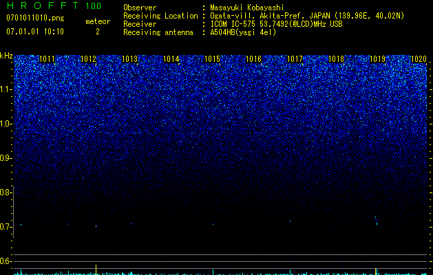This screenshot has height=275, width=433.
Task: Click the 0.9 kHz axis label
Action: [6, 158]
